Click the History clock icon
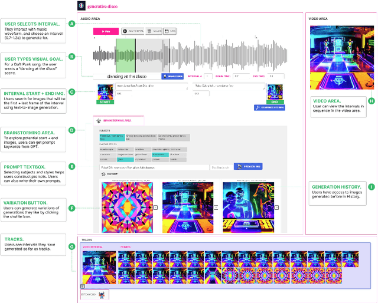The image size is (378, 303). pyautogui.click(x=103, y=174)
